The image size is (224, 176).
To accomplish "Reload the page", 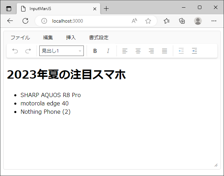I will point(25,21).
